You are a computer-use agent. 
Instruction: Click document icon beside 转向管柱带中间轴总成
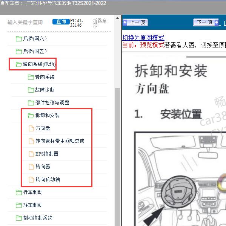31,141
